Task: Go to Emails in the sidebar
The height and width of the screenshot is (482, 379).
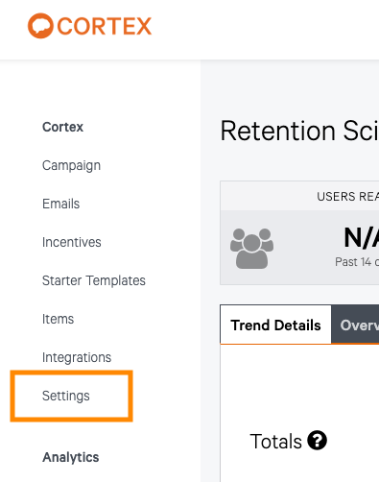Action: pyautogui.click(x=60, y=204)
